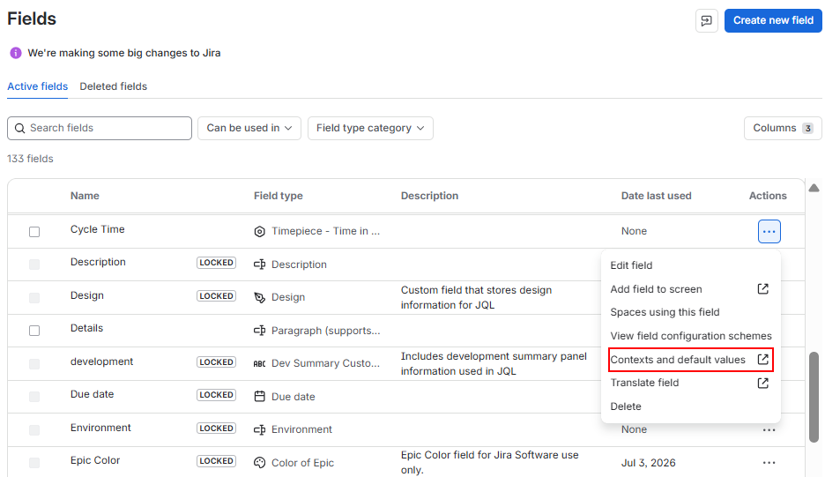Click the Environment field type icon
Viewport: 825px width, 477px height.
click(x=259, y=429)
